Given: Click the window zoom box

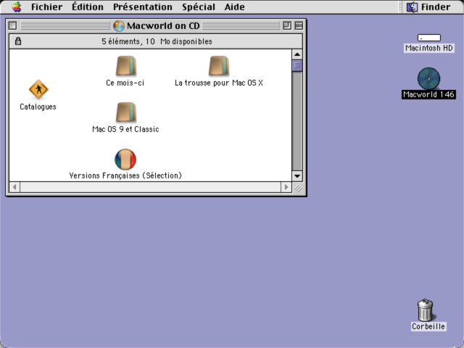Looking at the screenshot, I should pos(287,26).
